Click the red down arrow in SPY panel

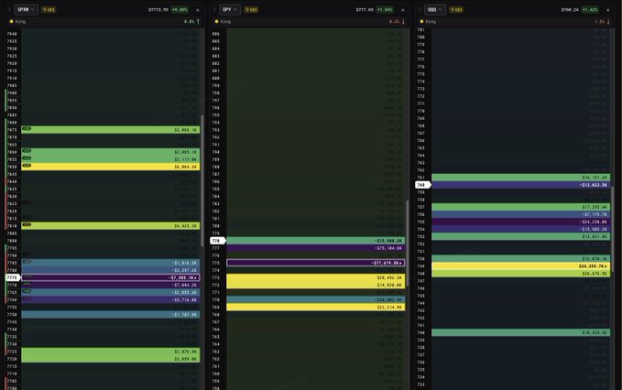(x=403, y=21)
